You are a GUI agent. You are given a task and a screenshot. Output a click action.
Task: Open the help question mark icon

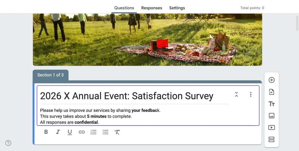8,143
